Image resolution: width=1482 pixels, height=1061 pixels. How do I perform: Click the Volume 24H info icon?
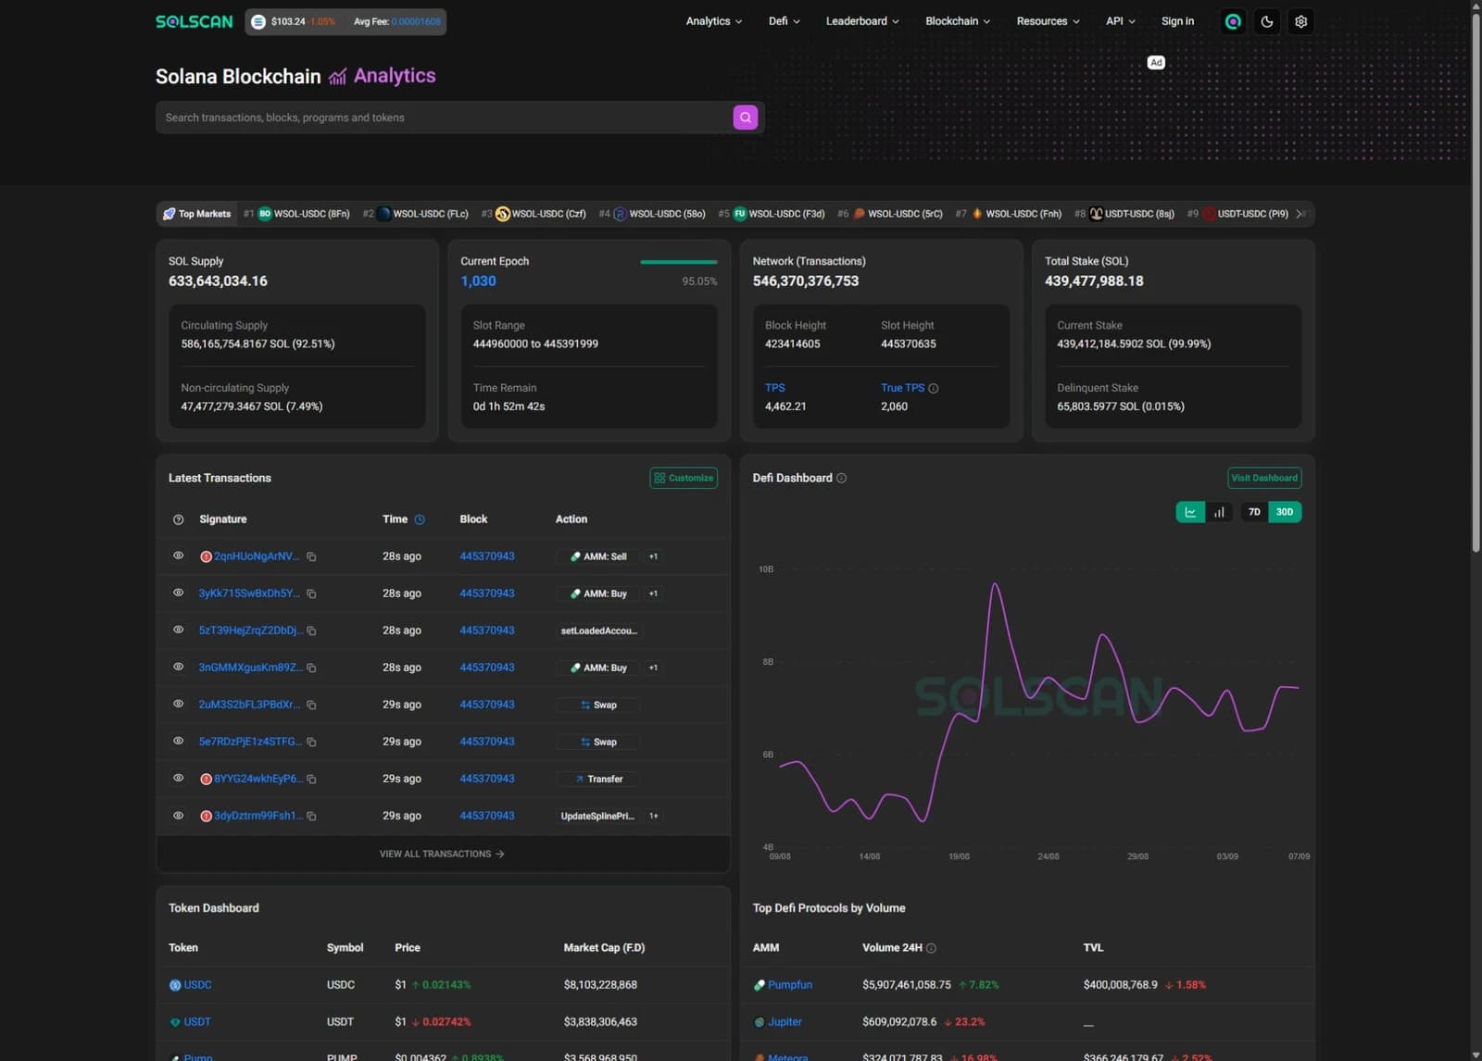coord(931,948)
